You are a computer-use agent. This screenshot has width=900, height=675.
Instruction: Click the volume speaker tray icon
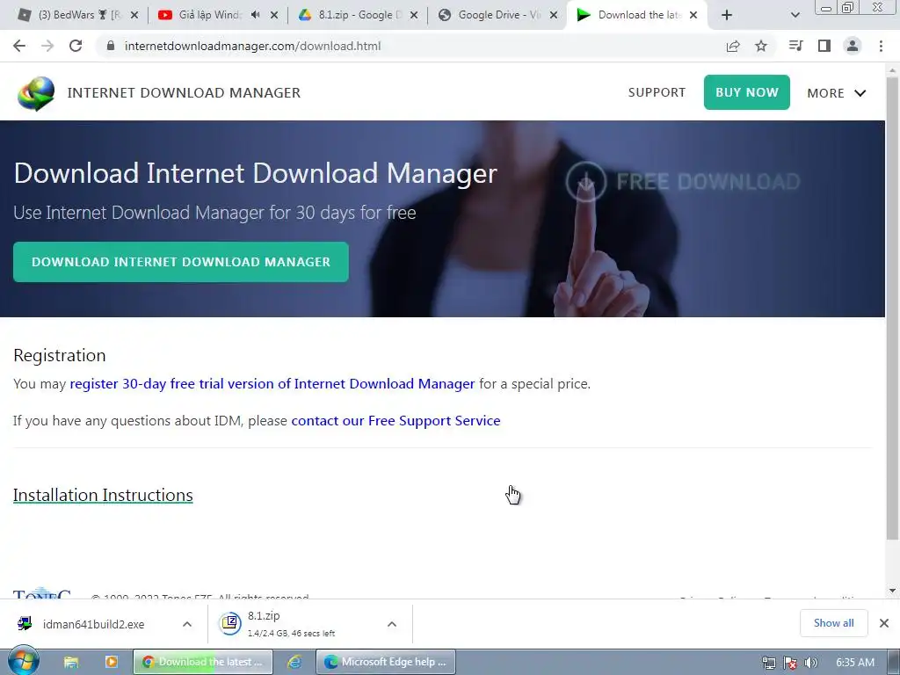(x=811, y=663)
